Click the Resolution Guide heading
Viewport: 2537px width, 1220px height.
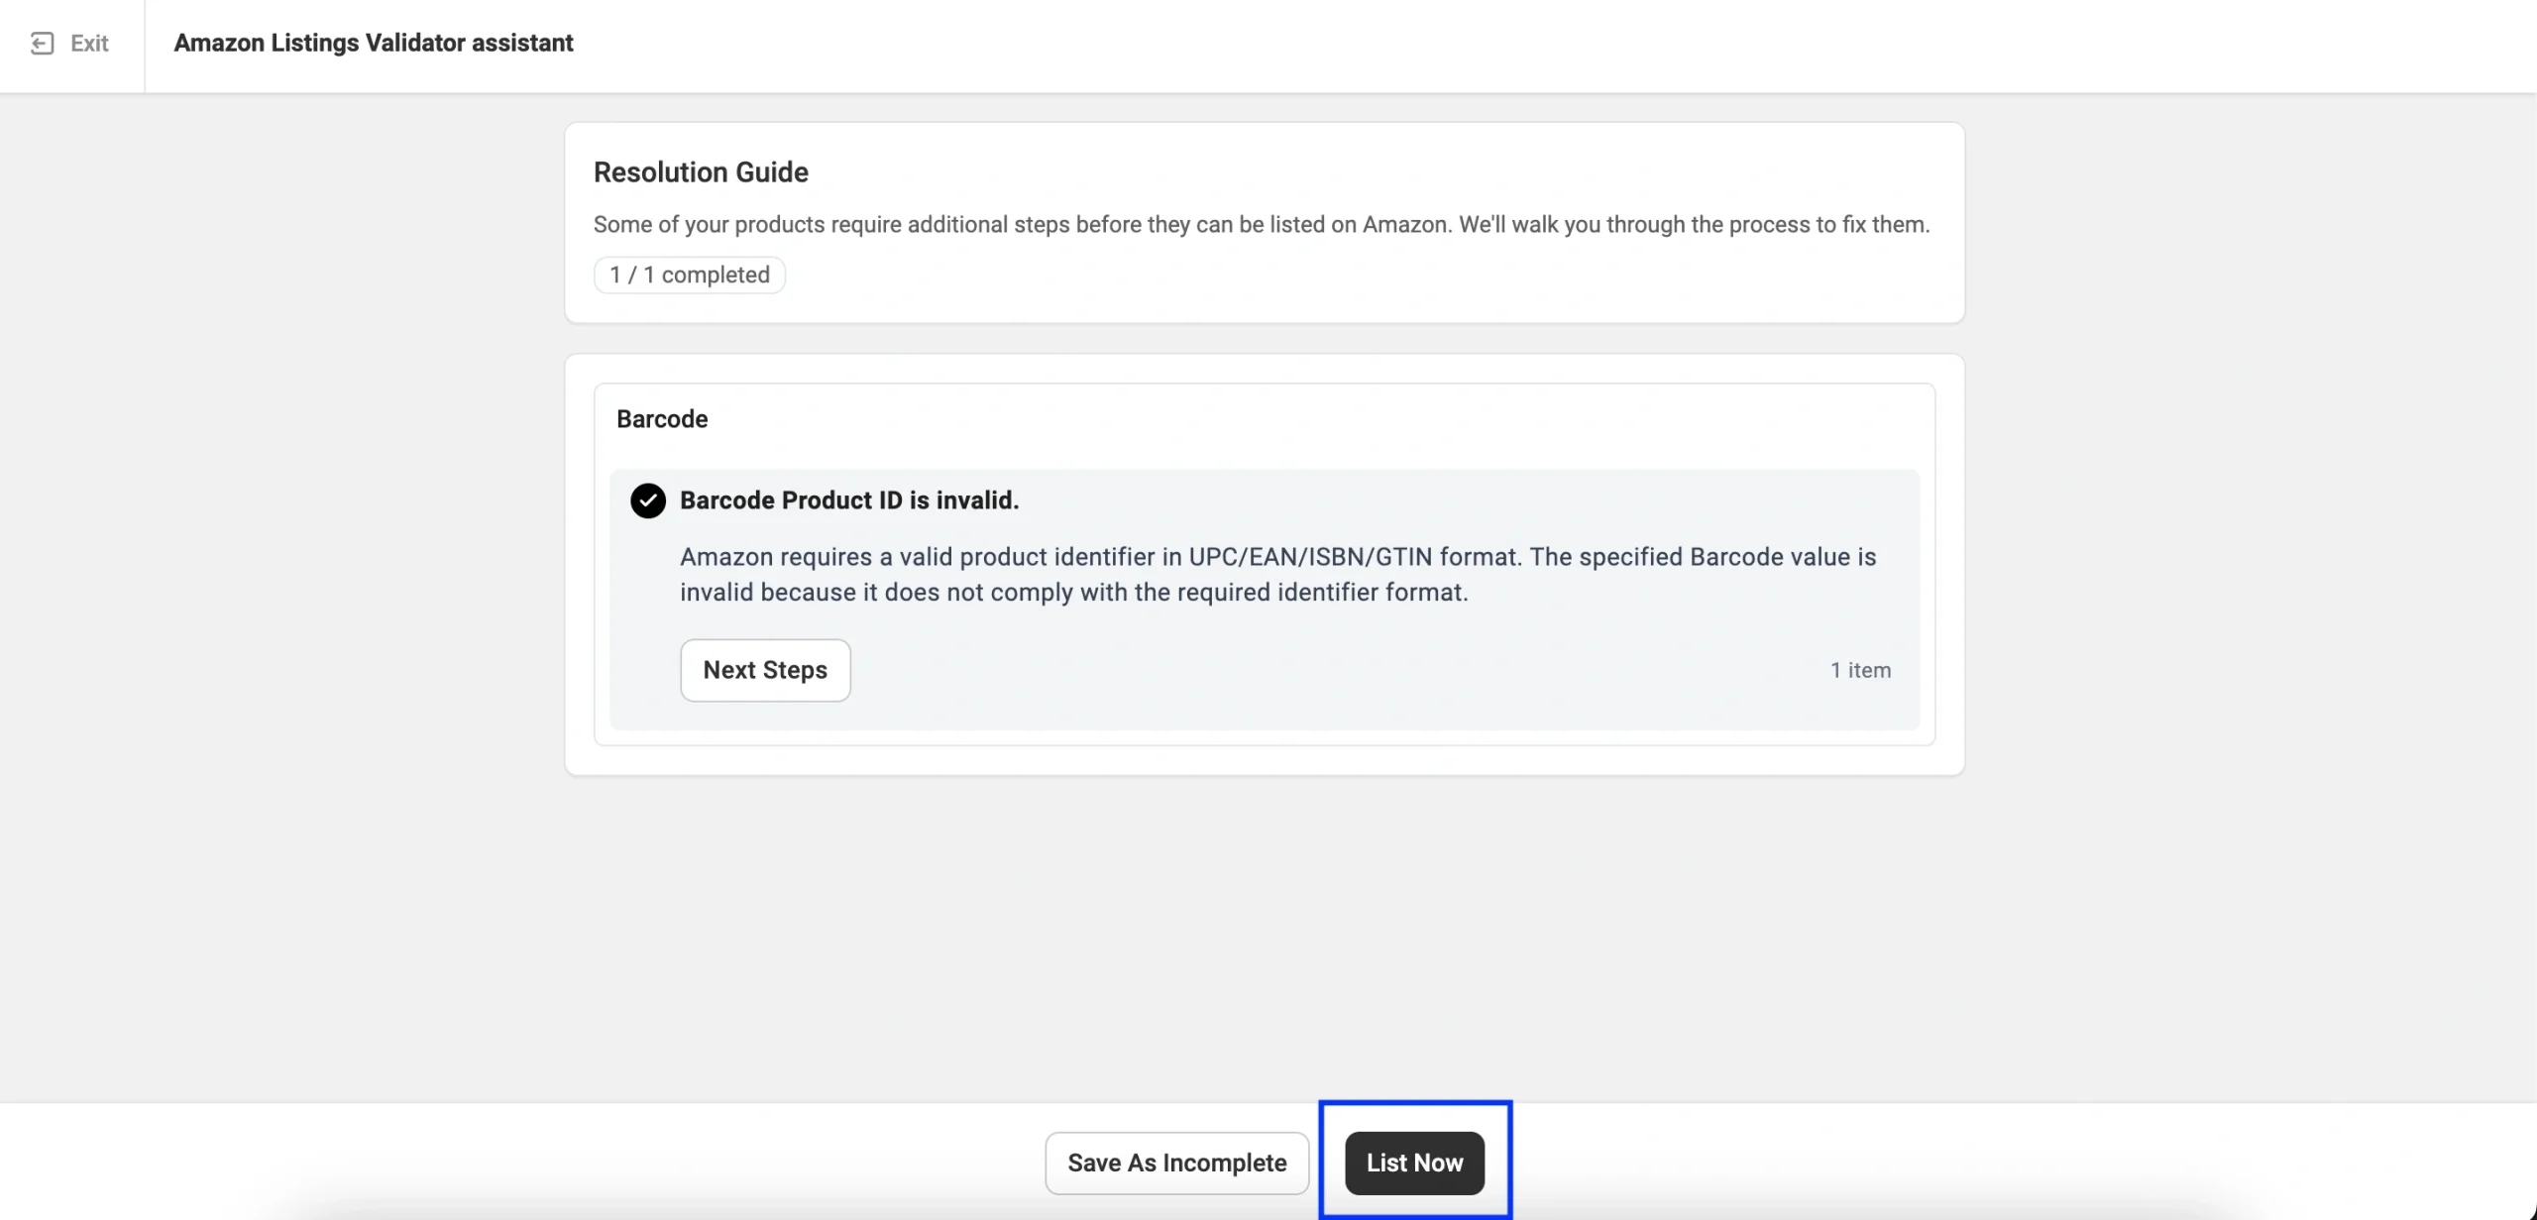(x=701, y=172)
